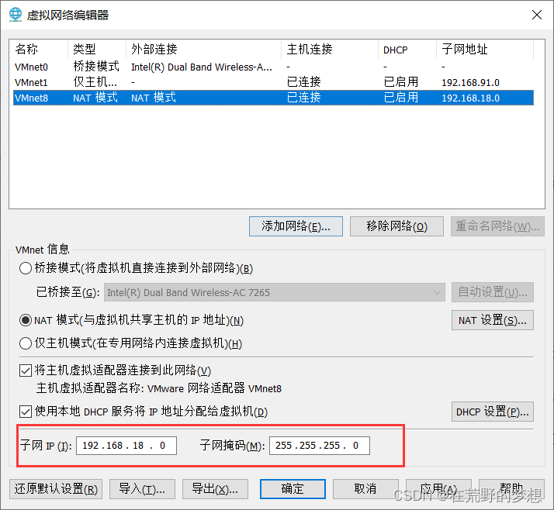The image size is (554, 510).
Task: Click the 子网 IP input field
Action: tap(126, 446)
